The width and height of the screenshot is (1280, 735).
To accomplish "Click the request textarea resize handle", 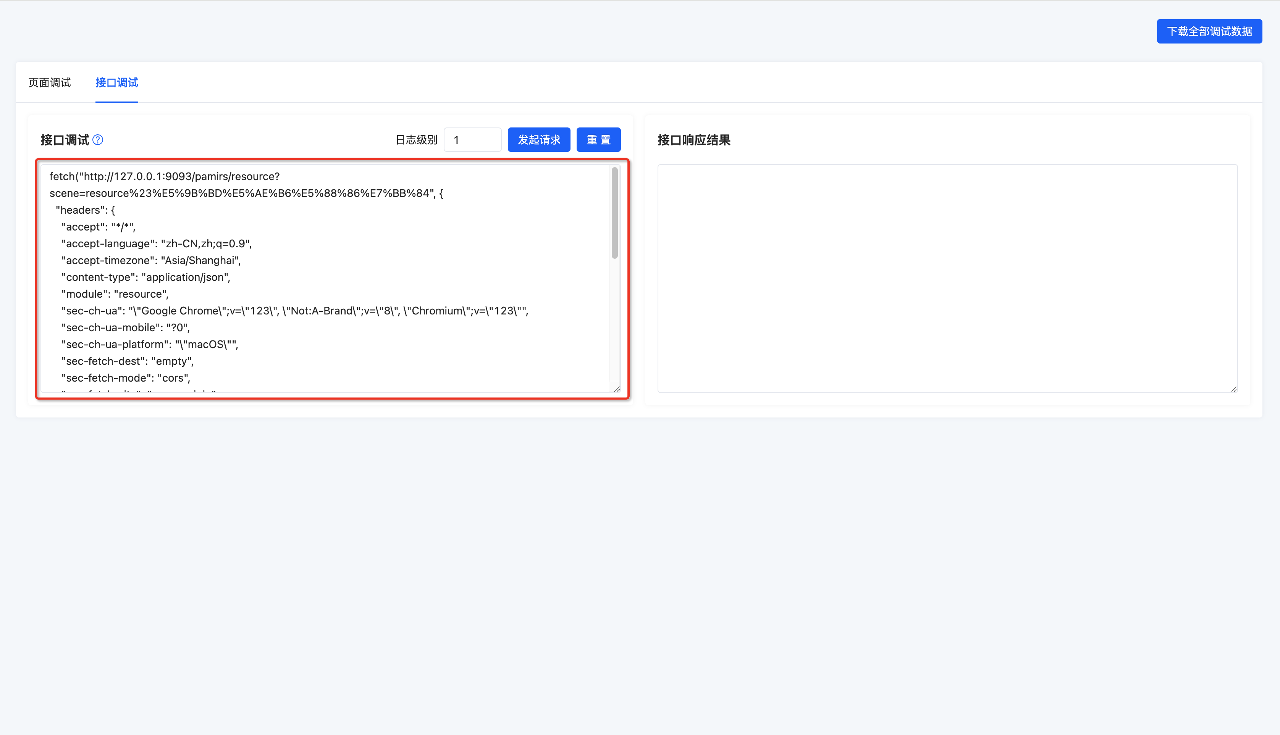I will point(616,389).
